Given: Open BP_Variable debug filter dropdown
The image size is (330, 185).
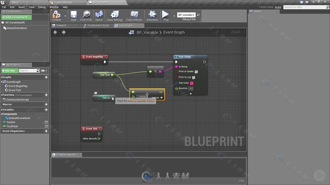Looking at the screenshot, I should (x=186, y=15).
